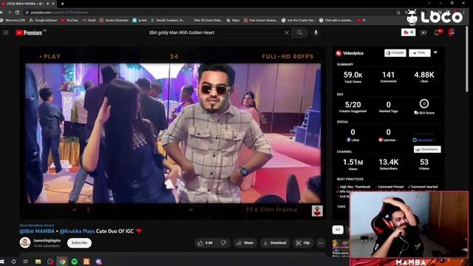Image resolution: width=473 pixels, height=266 pixels.
Task: Open the account avatar menu
Action: click(452, 33)
